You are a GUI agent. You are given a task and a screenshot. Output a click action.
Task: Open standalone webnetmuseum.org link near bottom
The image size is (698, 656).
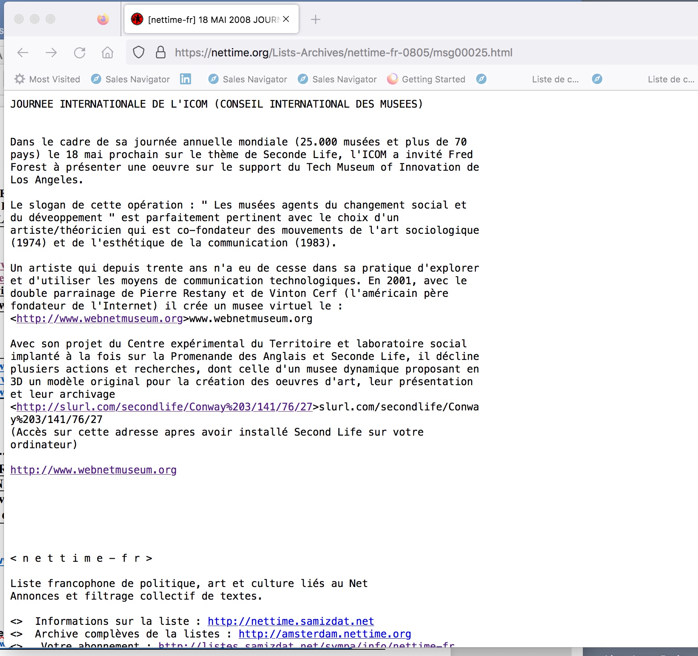pos(93,470)
